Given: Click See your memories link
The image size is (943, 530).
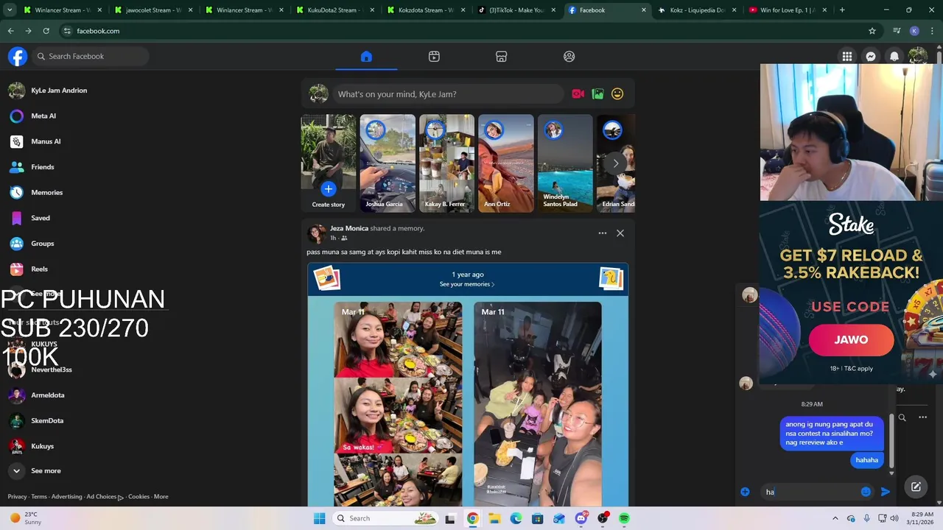Looking at the screenshot, I should (x=467, y=284).
